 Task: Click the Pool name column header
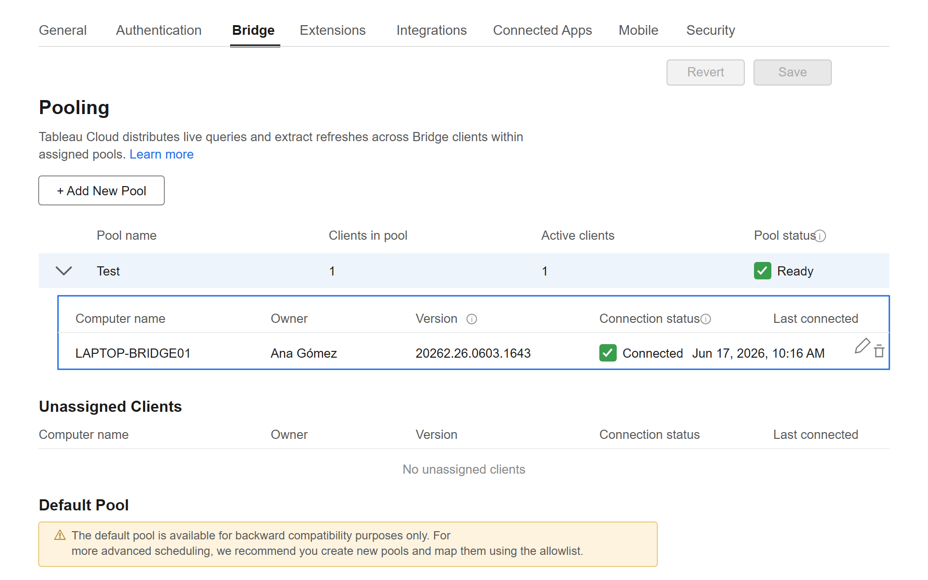click(x=127, y=235)
